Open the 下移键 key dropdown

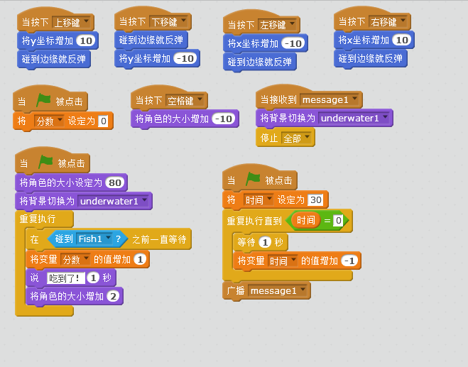coord(168,22)
